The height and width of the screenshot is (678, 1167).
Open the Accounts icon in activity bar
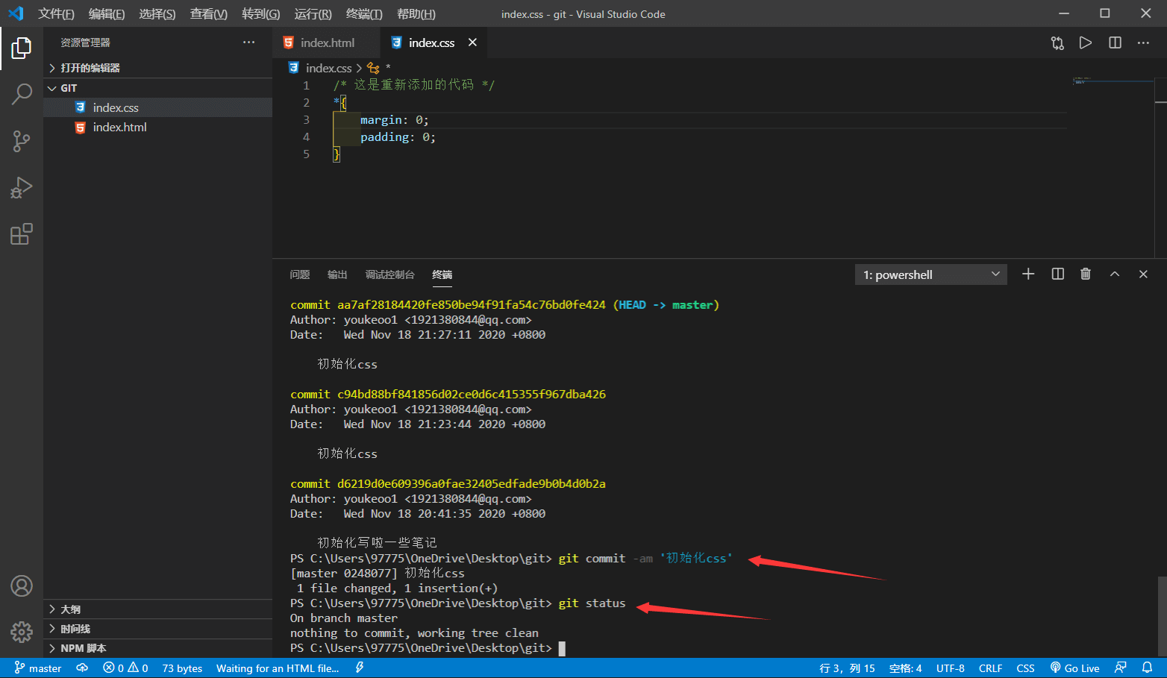pyautogui.click(x=22, y=586)
